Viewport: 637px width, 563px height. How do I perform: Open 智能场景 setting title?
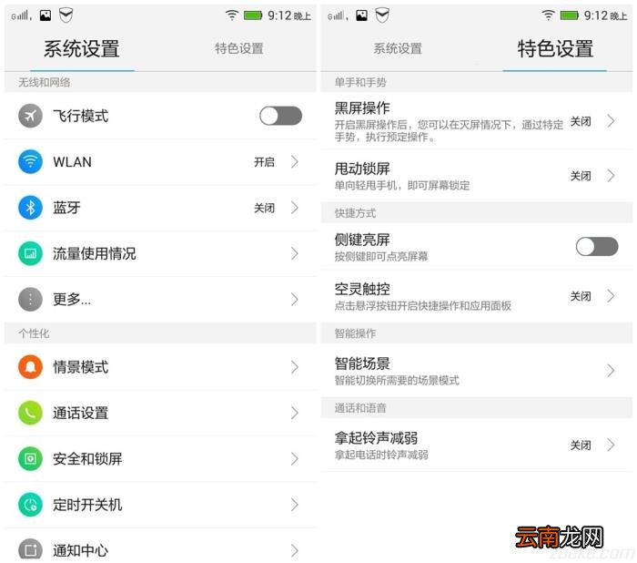coord(362,363)
